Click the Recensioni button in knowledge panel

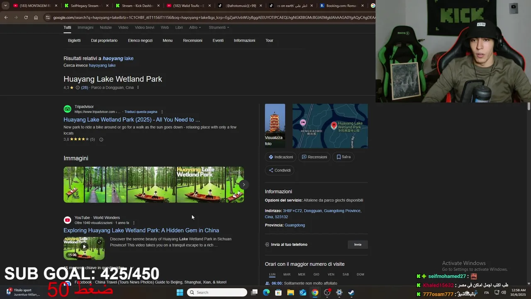tap(314, 157)
